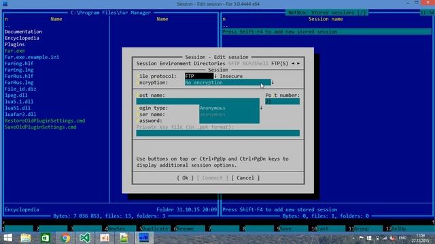Click the Password input field
The width and height of the screenshot is (435, 244).
click(x=230, y=121)
